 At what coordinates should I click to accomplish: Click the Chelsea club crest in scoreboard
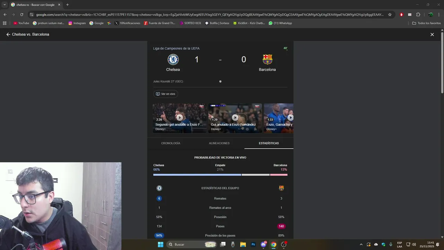point(173,59)
